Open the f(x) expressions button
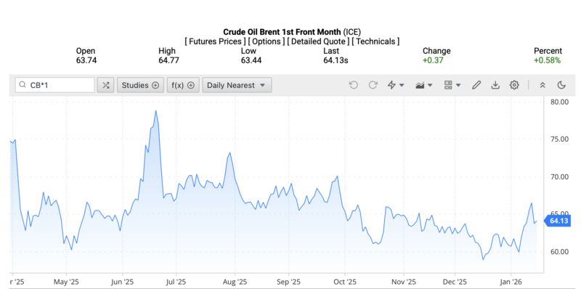The width and height of the screenshot is (581, 289). tap(183, 85)
